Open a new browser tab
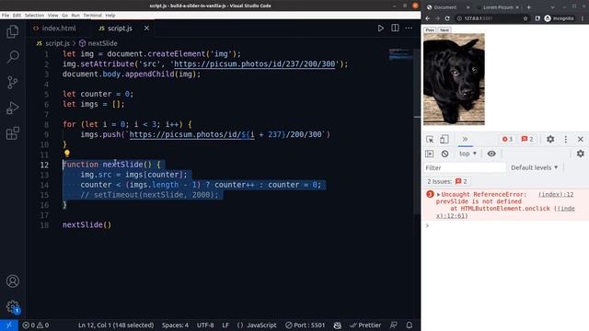Viewport: 589px width, 331px height. [x=528, y=7]
